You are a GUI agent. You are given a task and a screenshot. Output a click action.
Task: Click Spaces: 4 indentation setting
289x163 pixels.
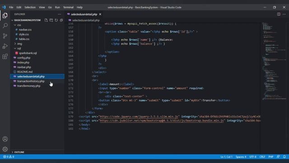tap(241, 157)
